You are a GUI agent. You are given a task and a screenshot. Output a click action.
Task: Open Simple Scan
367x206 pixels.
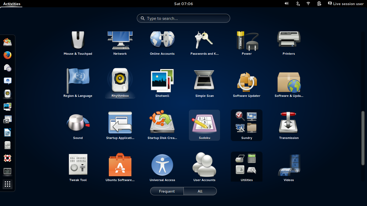pos(204,83)
